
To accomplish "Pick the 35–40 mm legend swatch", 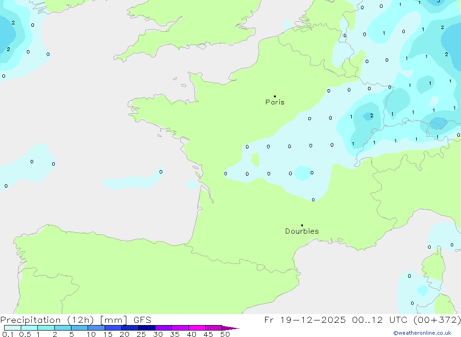I will [x=180, y=328].
